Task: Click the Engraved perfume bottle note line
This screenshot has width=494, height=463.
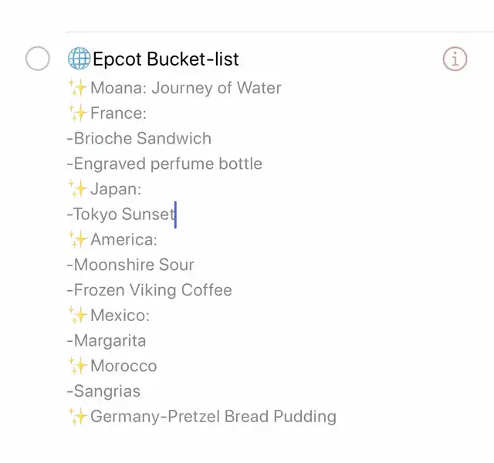Action: coord(164,164)
